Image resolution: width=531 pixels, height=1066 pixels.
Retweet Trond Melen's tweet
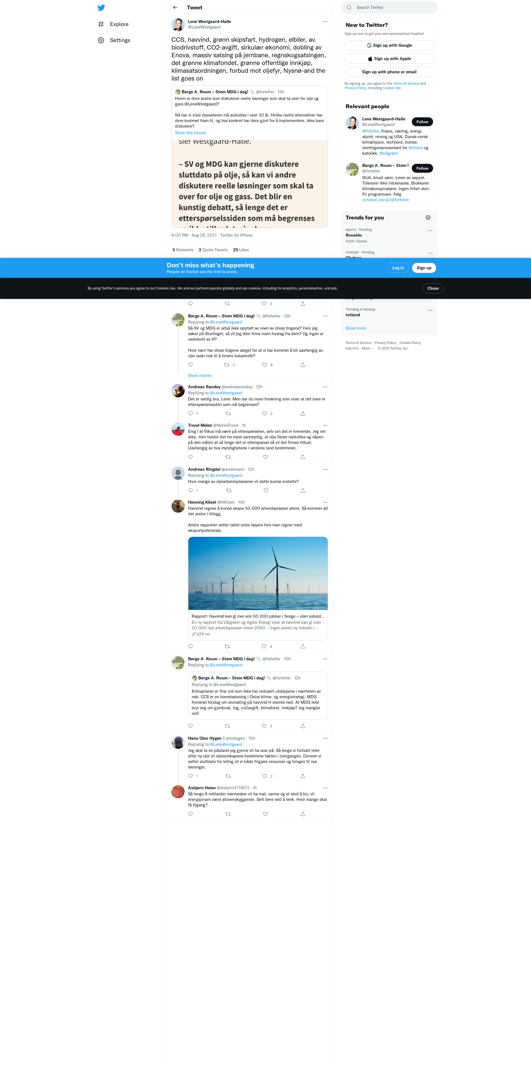tap(228, 457)
